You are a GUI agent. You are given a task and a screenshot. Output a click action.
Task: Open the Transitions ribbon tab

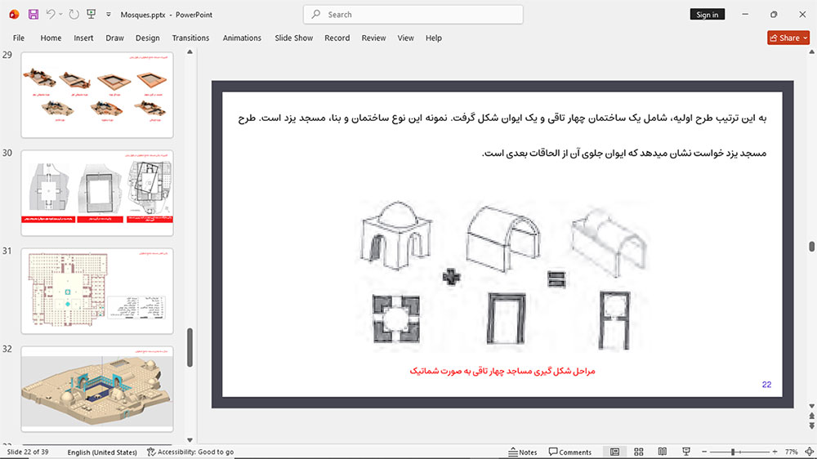pos(190,38)
